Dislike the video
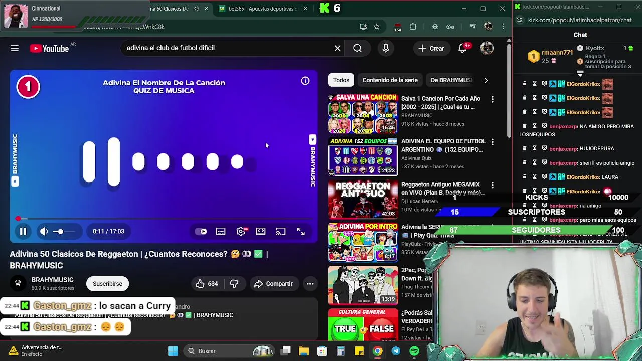 (234, 284)
